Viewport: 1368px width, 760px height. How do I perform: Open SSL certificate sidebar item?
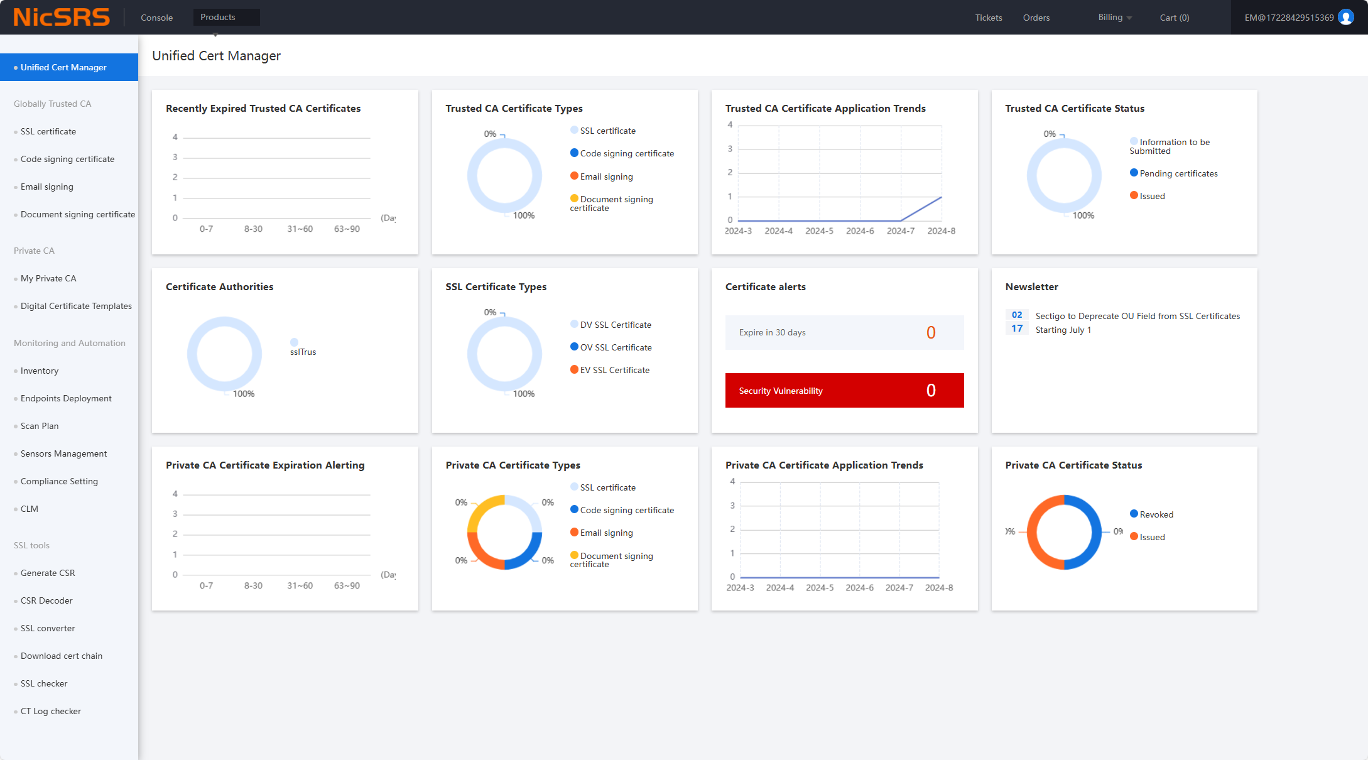pyautogui.click(x=48, y=131)
